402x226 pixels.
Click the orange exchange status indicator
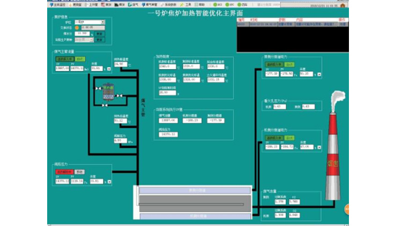[x=77, y=27]
